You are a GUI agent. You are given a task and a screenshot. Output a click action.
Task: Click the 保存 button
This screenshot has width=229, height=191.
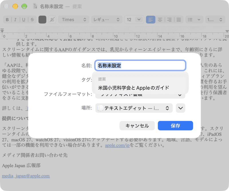point(175,126)
